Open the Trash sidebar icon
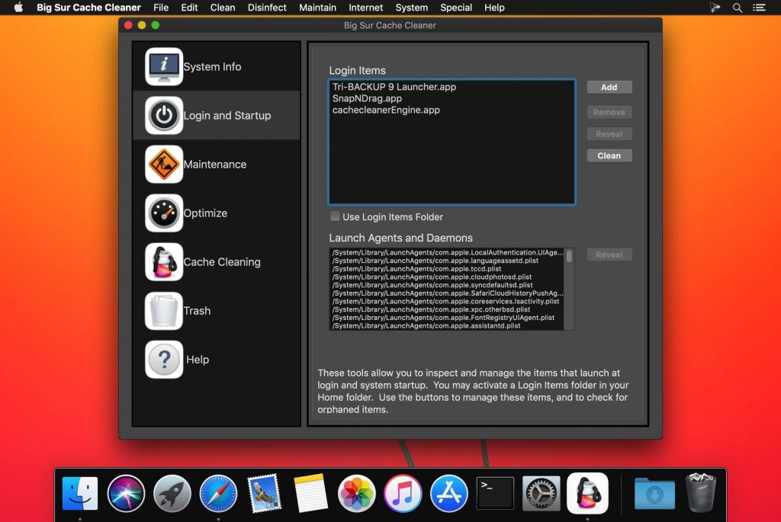 click(164, 311)
